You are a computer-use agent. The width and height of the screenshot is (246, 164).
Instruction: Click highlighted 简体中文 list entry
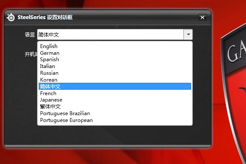click(115, 86)
